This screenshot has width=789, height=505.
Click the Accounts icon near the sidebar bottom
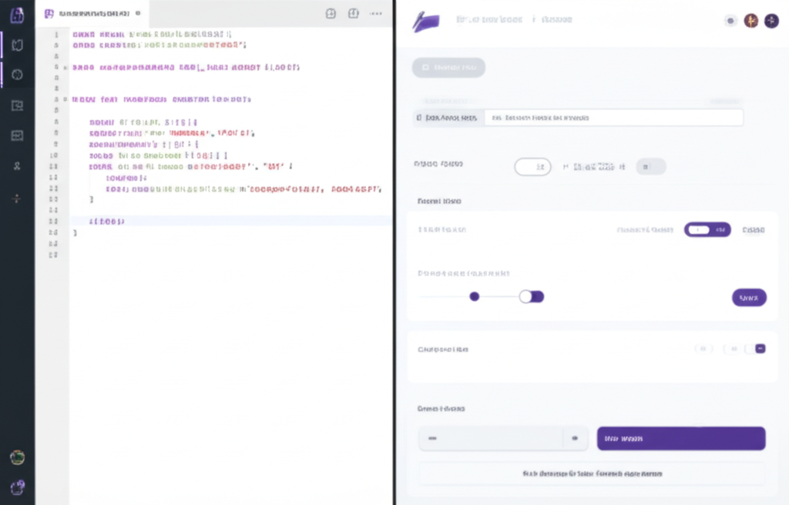point(17,458)
